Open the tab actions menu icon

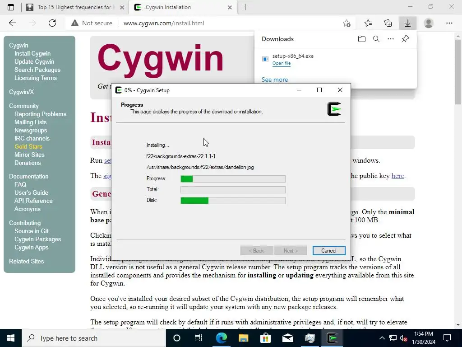point(11,7)
